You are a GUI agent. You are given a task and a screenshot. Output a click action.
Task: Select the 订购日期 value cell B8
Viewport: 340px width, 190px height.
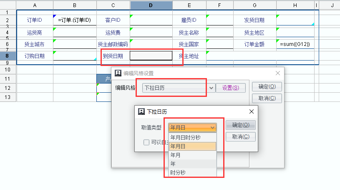point(75,56)
